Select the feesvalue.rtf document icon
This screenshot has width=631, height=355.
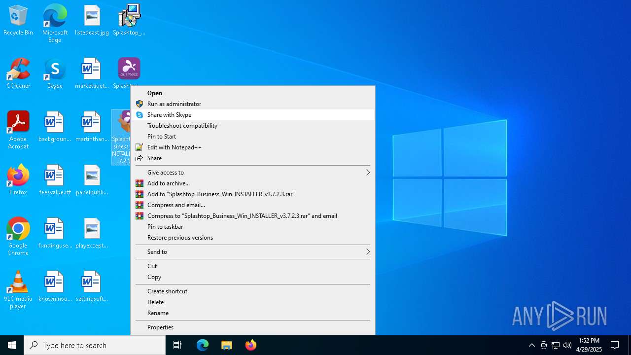tap(55, 180)
